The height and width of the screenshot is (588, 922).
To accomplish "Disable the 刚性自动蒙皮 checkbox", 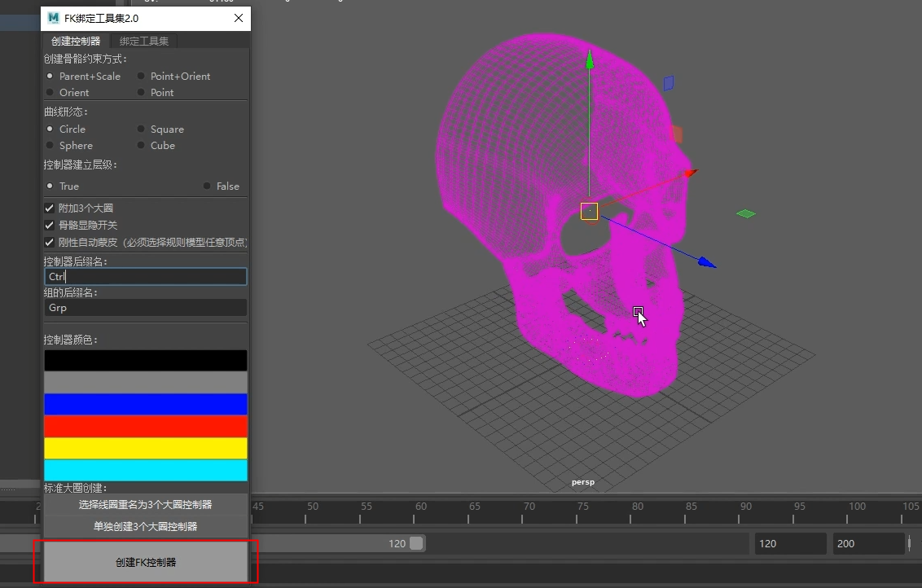I will point(50,242).
